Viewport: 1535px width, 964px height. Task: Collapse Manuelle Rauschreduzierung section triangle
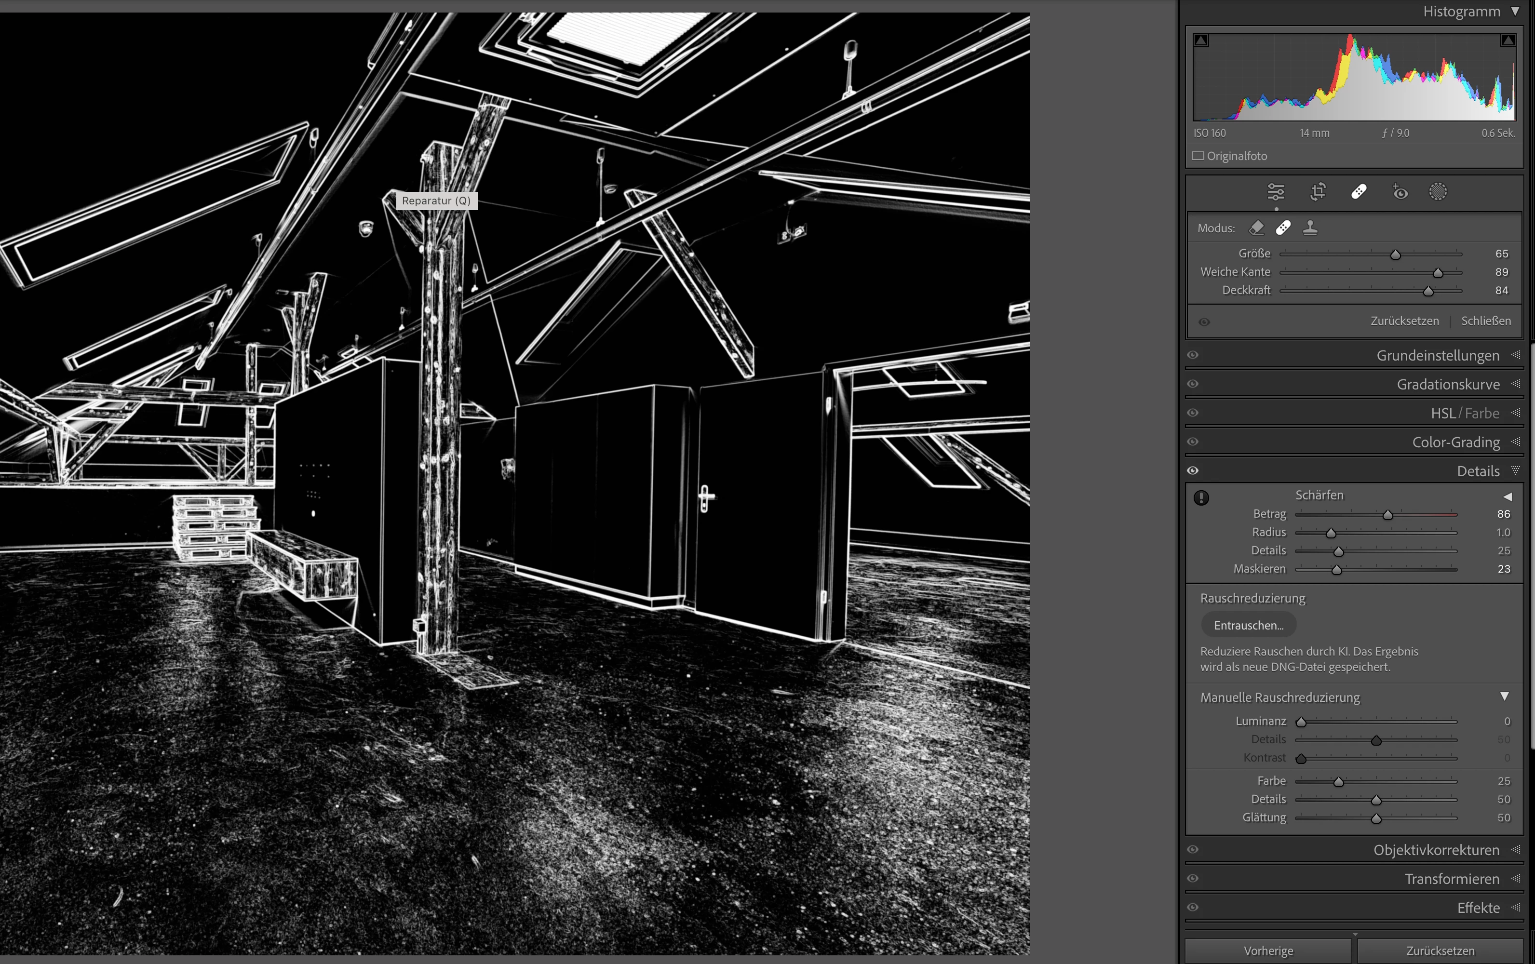[1505, 696]
